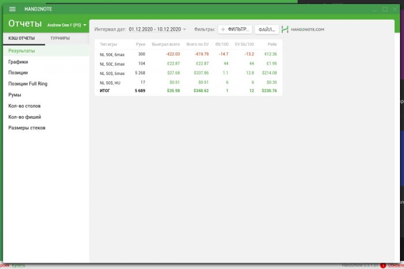Click the ИТОГ totals row label
Viewport: 404px width, 269px height.
click(x=104, y=91)
